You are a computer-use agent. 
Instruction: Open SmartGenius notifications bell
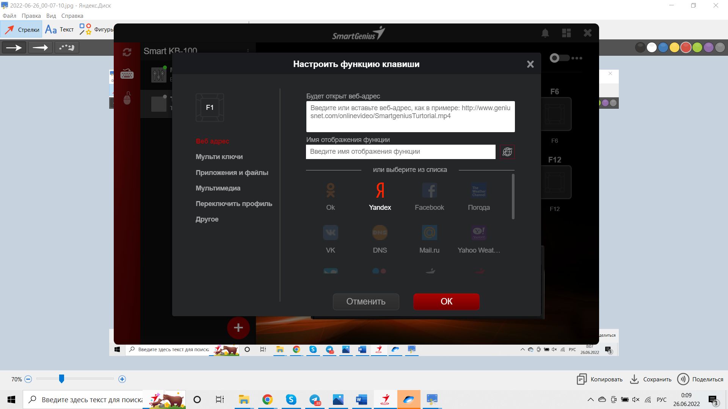coord(545,33)
